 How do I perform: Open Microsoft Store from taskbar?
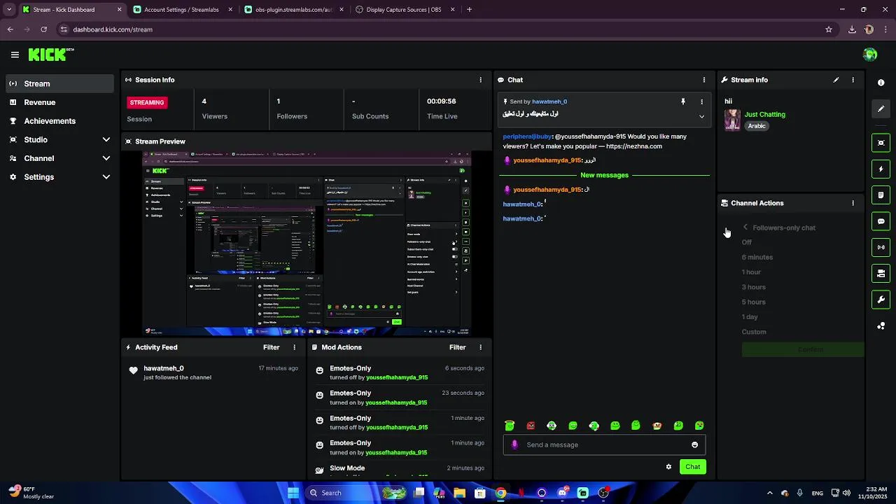point(480,493)
